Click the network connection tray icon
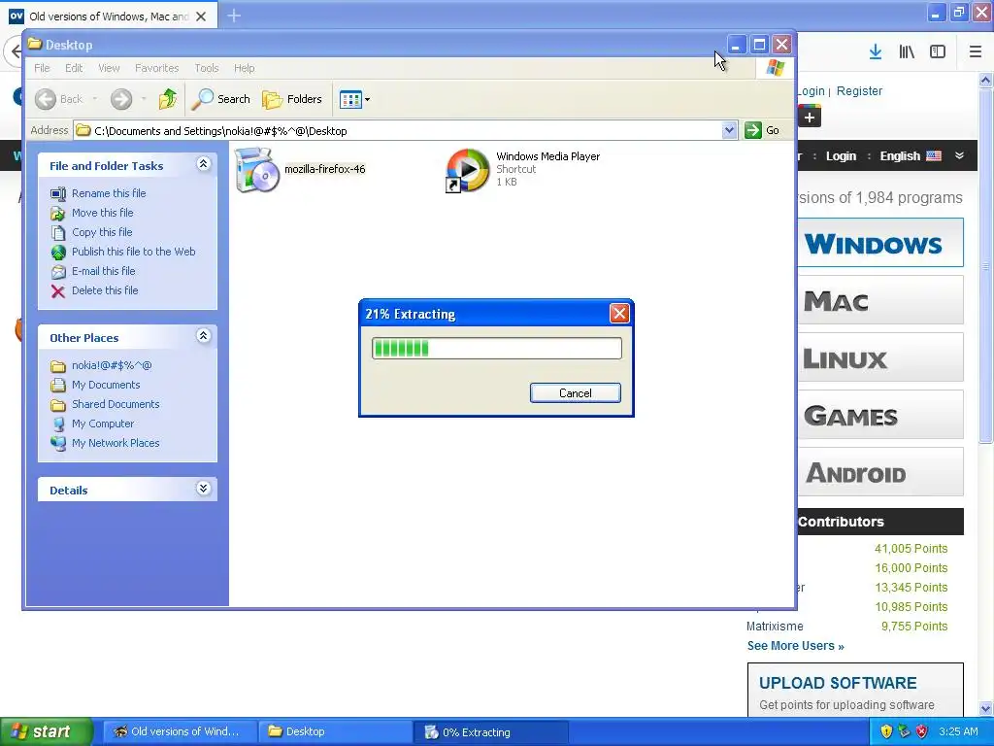994x746 pixels. pos(904,731)
